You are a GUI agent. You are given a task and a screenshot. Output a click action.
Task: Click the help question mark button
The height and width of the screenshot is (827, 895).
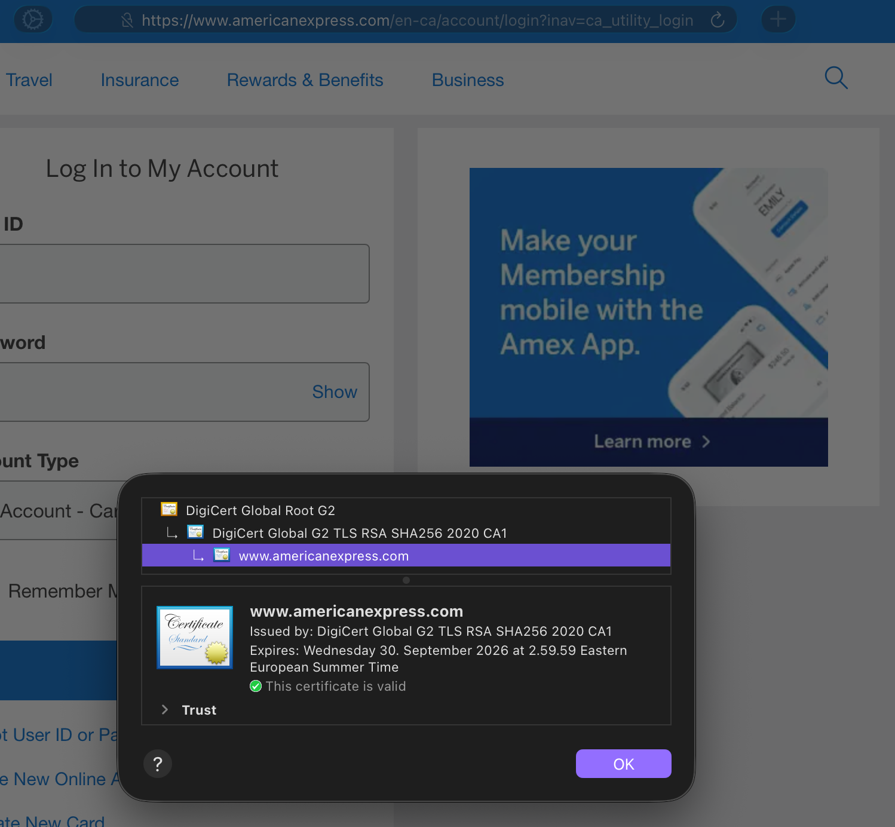(x=158, y=764)
